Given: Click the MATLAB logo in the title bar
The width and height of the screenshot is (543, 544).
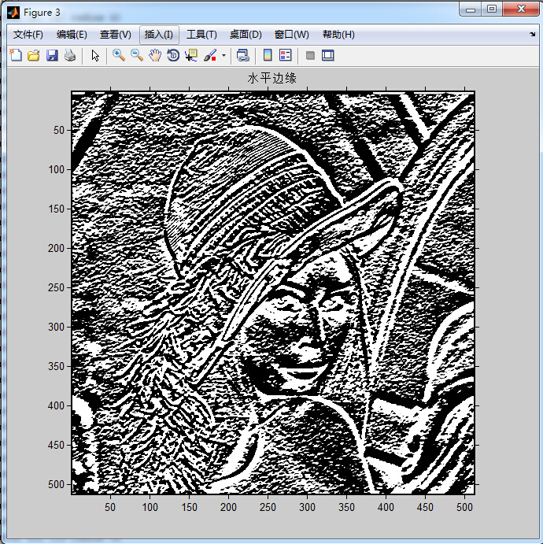Looking at the screenshot, I should [13, 13].
